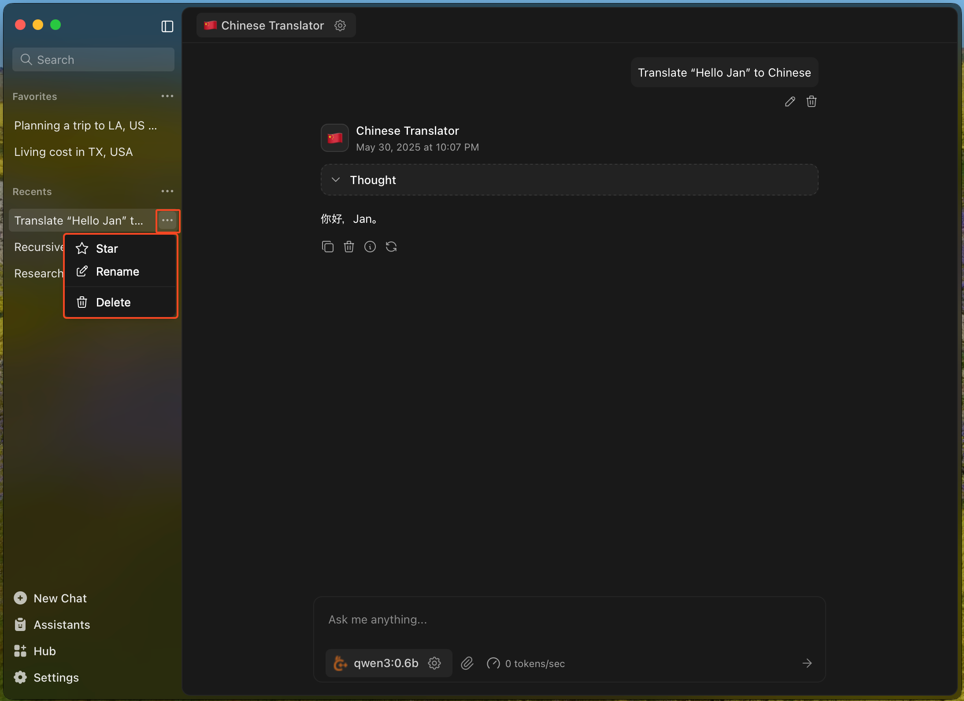Copy the assistant response

tap(327, 247)
